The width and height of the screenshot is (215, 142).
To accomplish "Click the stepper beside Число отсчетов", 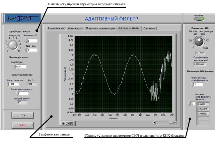I will coord(8,84).
